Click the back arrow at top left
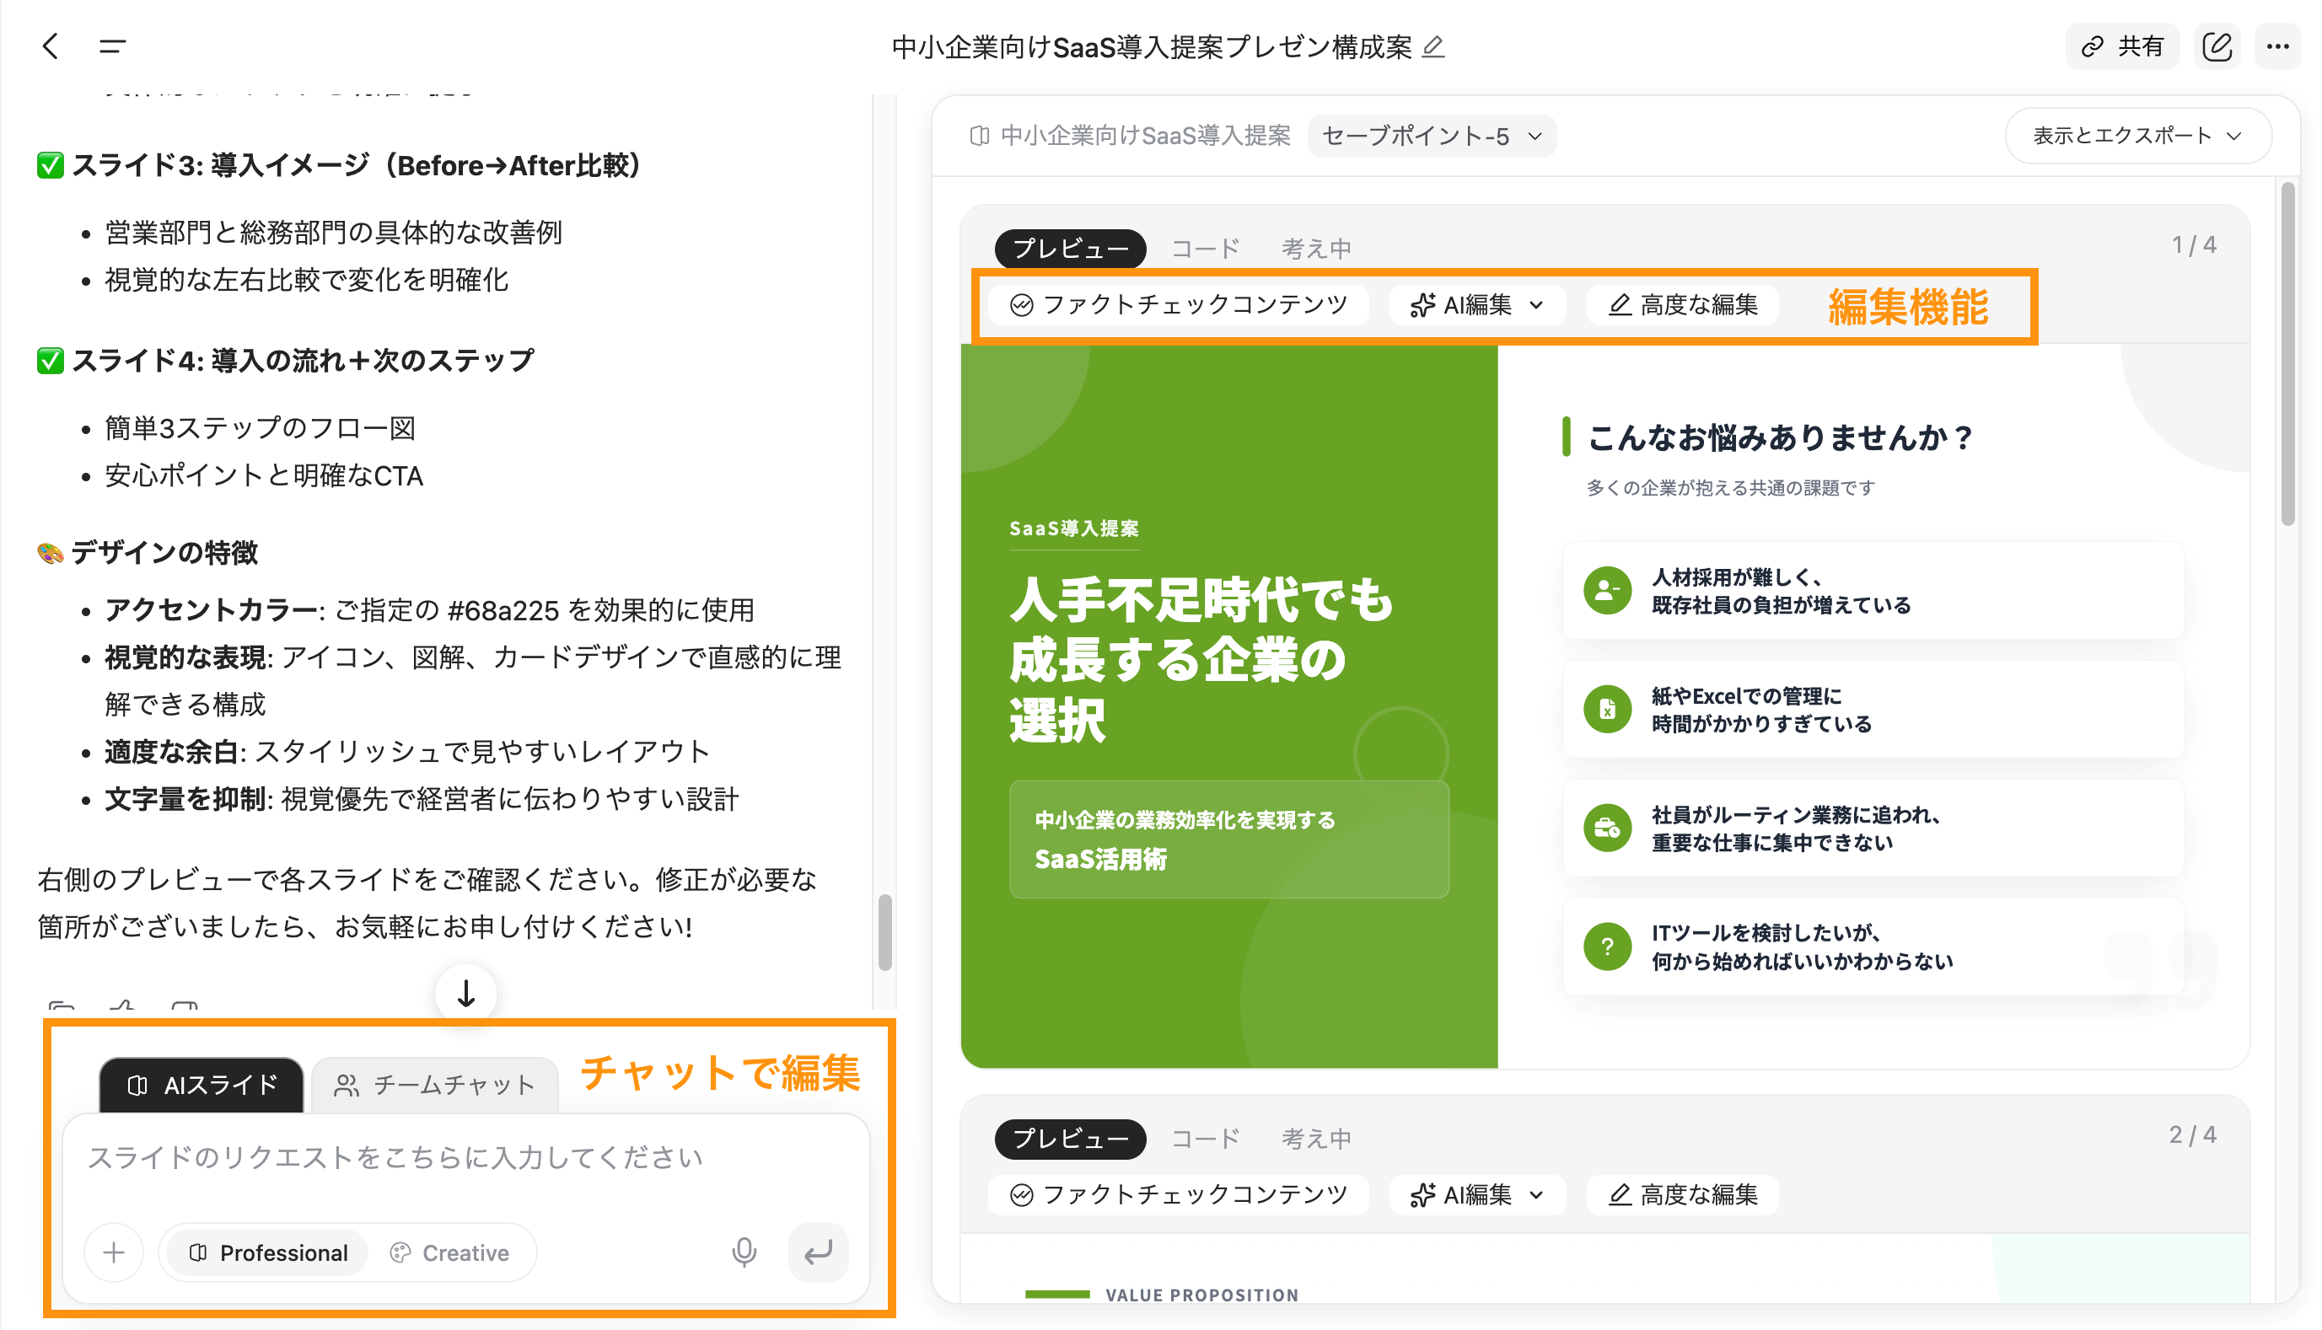2322x1330 pixels. [x=51, y=46]
